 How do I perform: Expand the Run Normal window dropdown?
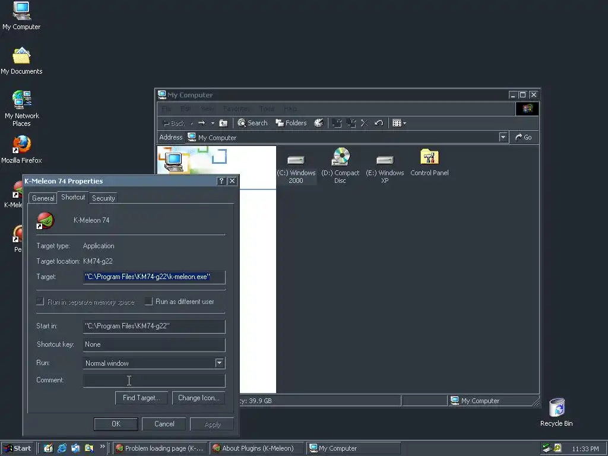219,363
